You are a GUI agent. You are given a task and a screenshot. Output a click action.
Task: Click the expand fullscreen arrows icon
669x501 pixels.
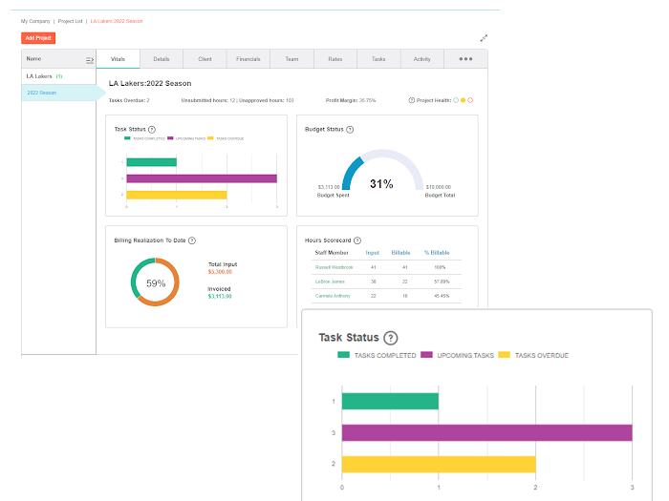pyautogui.click(x=484, y=38)
